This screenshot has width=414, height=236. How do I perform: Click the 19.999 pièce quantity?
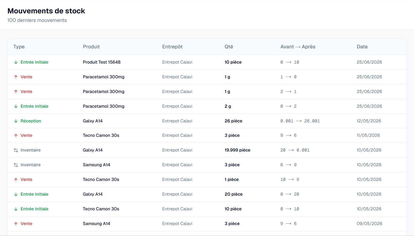[238, 150]
